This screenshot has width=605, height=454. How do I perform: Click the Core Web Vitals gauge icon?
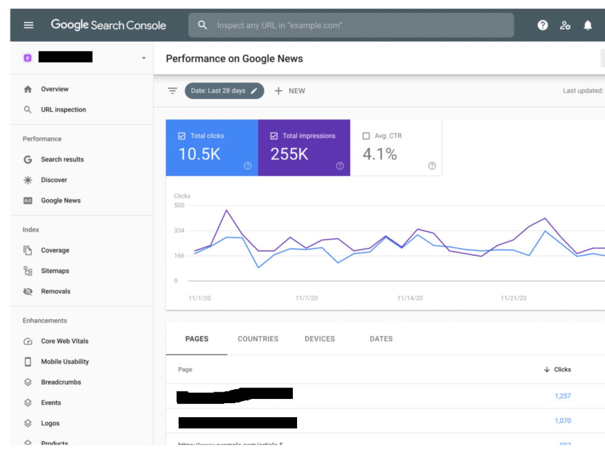tap(28, 341)
